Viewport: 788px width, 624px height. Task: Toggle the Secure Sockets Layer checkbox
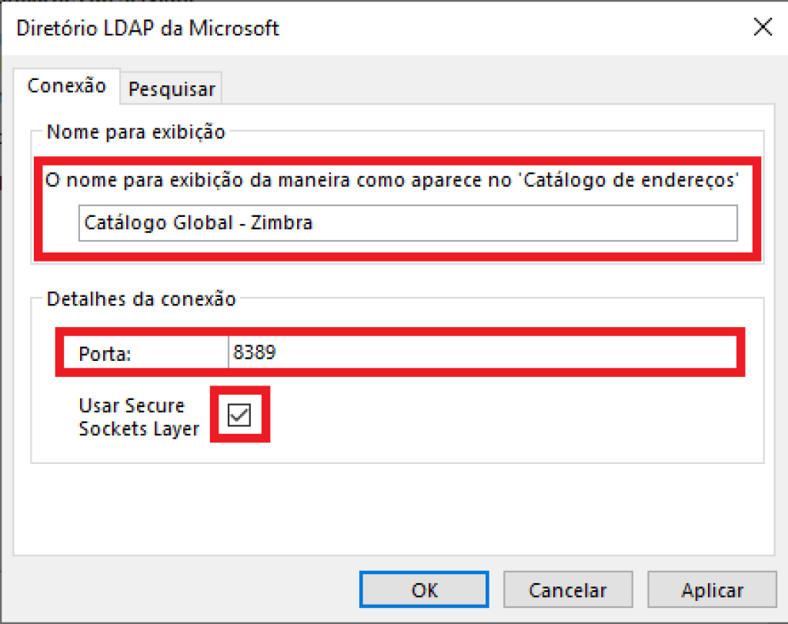pos(239,415)
